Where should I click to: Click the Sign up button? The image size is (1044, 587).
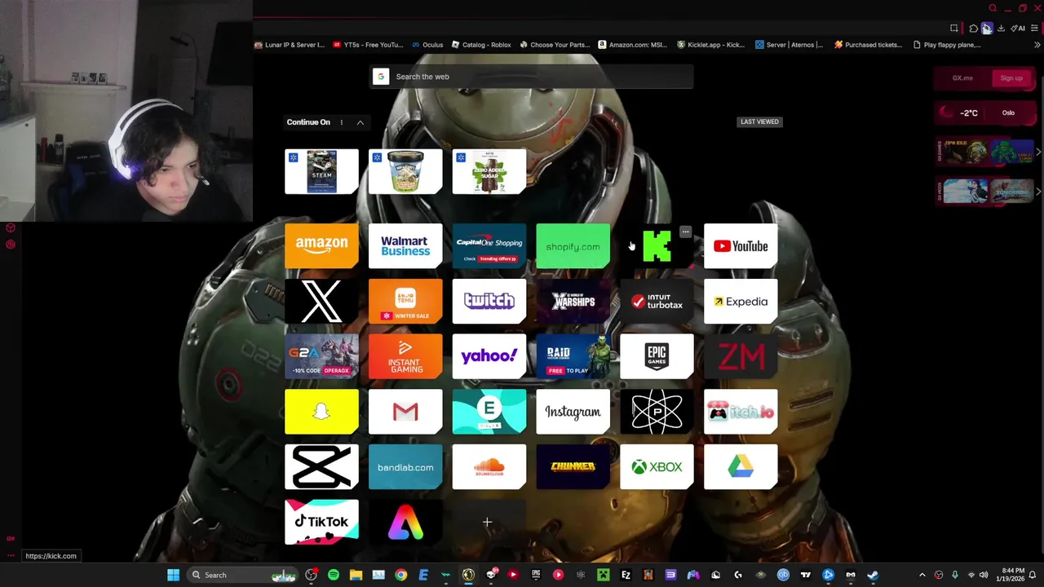(1011, 78)
